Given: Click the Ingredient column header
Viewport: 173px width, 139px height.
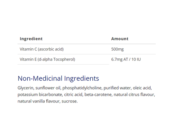Looking at the screenshot, I should pyautogui.click(x=31, y=39).
